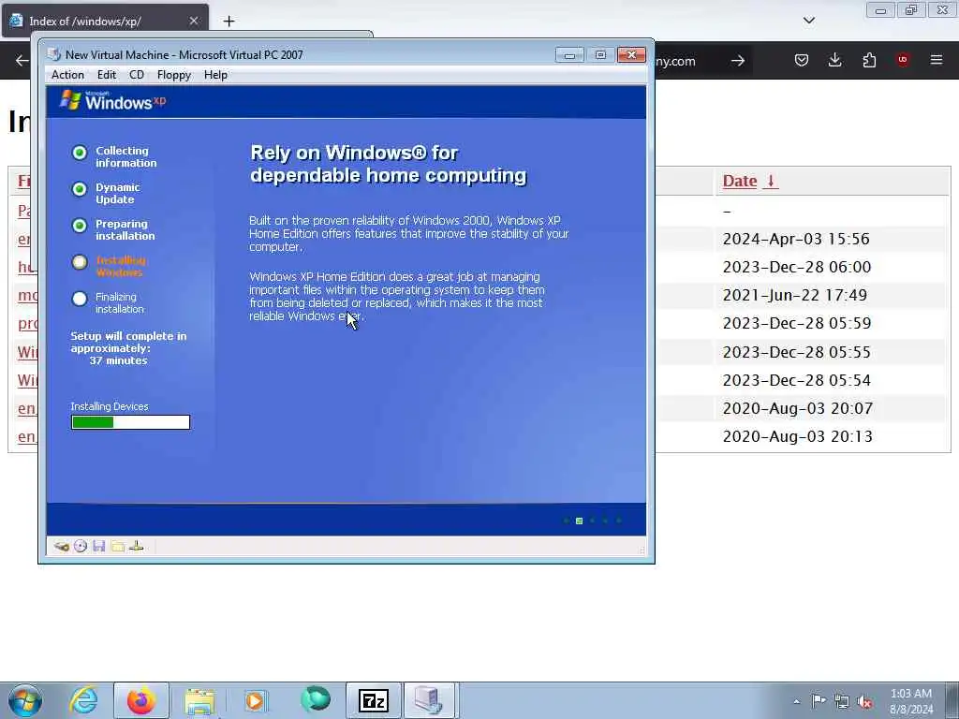Close the Virtual PC window
This screenshot has width=959, height=719.
pos(632,55)
